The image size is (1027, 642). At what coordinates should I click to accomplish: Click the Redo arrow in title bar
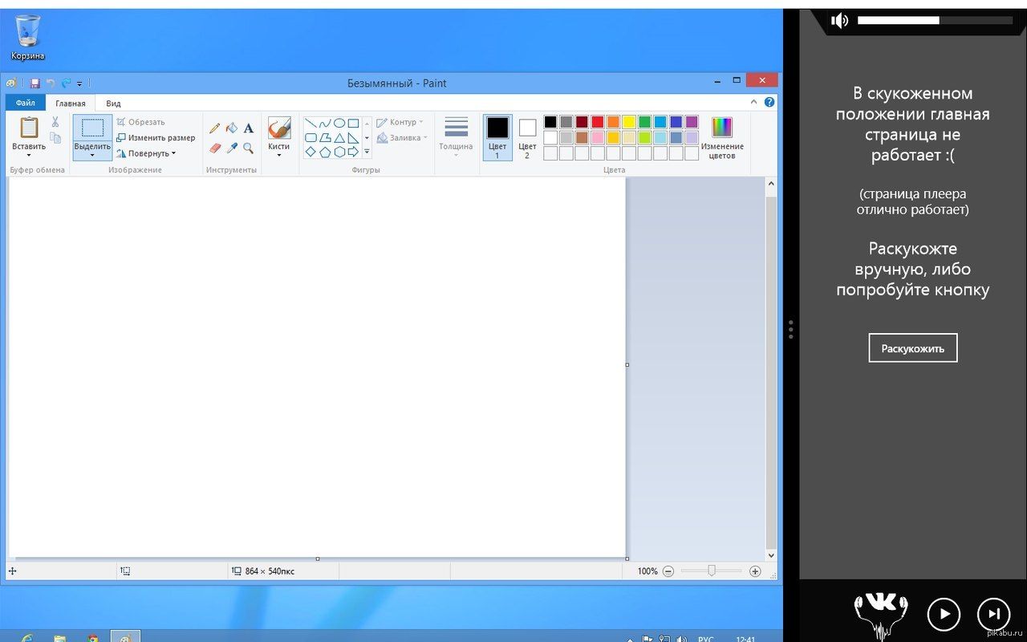click(66, 83)
